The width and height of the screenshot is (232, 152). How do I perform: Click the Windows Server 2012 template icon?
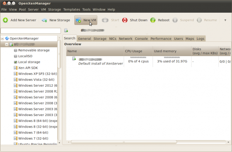15,85
